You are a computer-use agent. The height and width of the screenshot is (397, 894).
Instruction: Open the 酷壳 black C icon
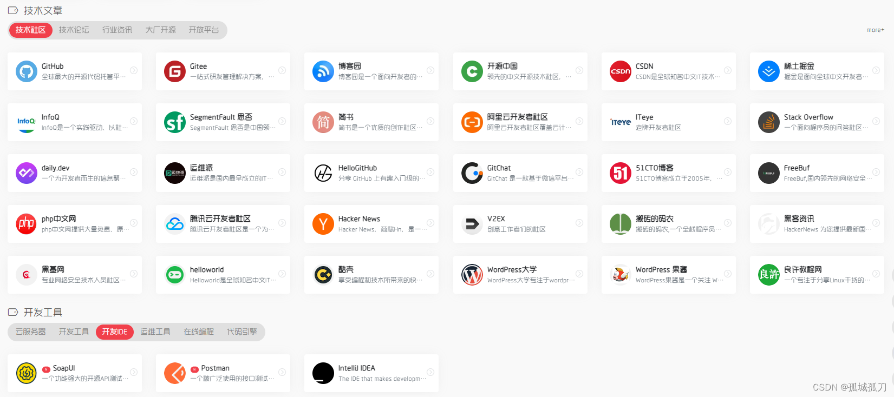click(x=323, y=275)
